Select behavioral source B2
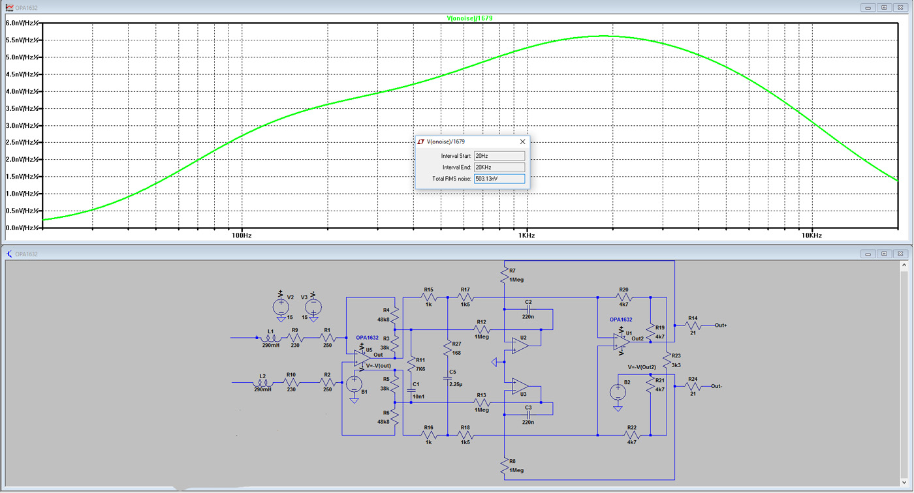The image size is (914, 493). (x=618, y=392)
